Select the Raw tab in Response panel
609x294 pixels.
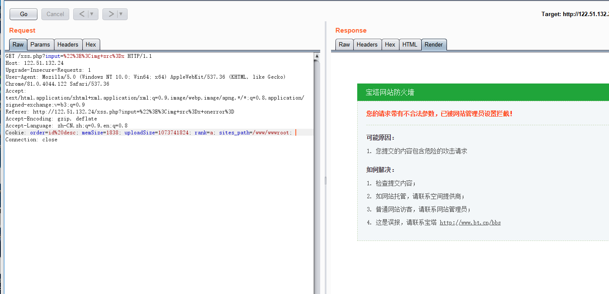tap(344, 44)
